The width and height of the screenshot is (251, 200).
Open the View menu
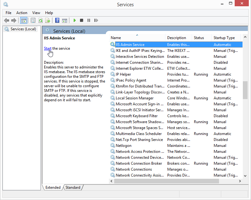(36, 13)
